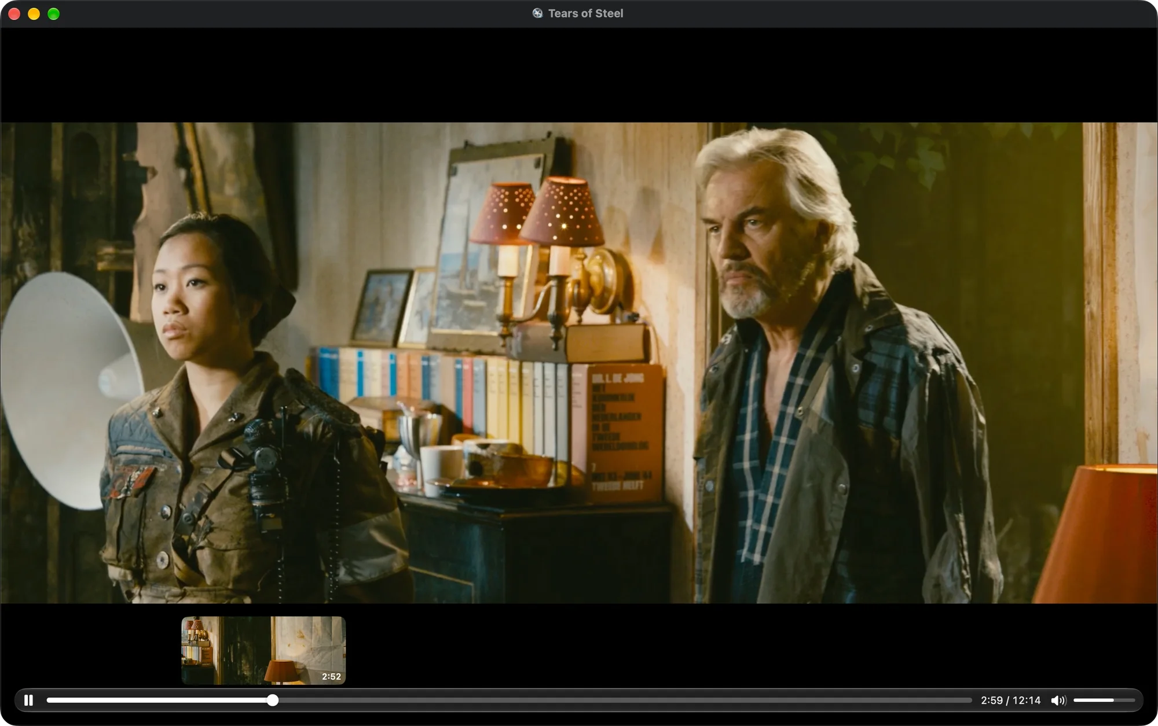The image size is (1158, 726).
Task: Click the Tears of Steel window title
Action: [585, 13]
